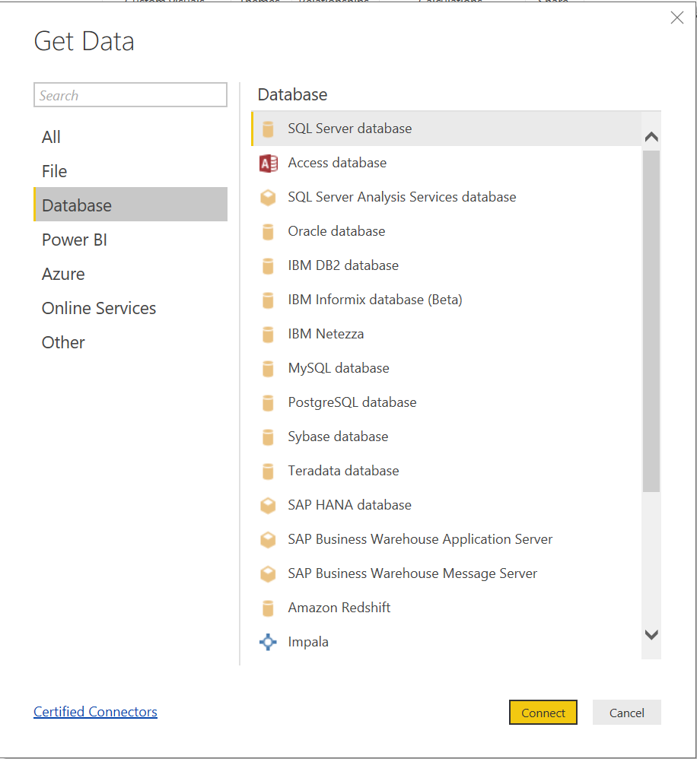
Task: Click the Cancel button
Action: click(x=627, y=713)
